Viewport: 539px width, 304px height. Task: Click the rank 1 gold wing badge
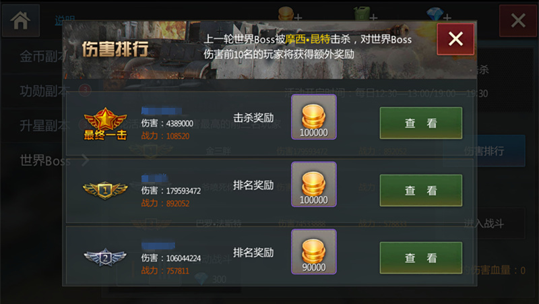pos(105,190)
